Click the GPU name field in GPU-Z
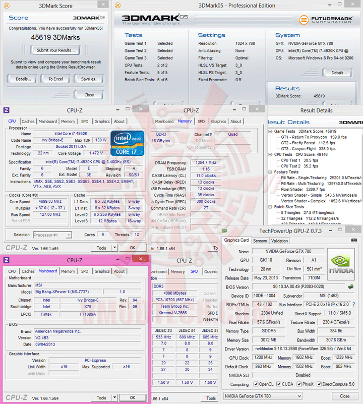Screen dimensions: 363x404 [x=288, y=251]
